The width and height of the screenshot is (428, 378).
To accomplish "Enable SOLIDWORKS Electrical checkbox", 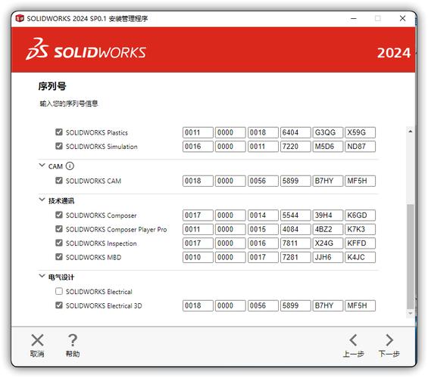I will [59, 291].
